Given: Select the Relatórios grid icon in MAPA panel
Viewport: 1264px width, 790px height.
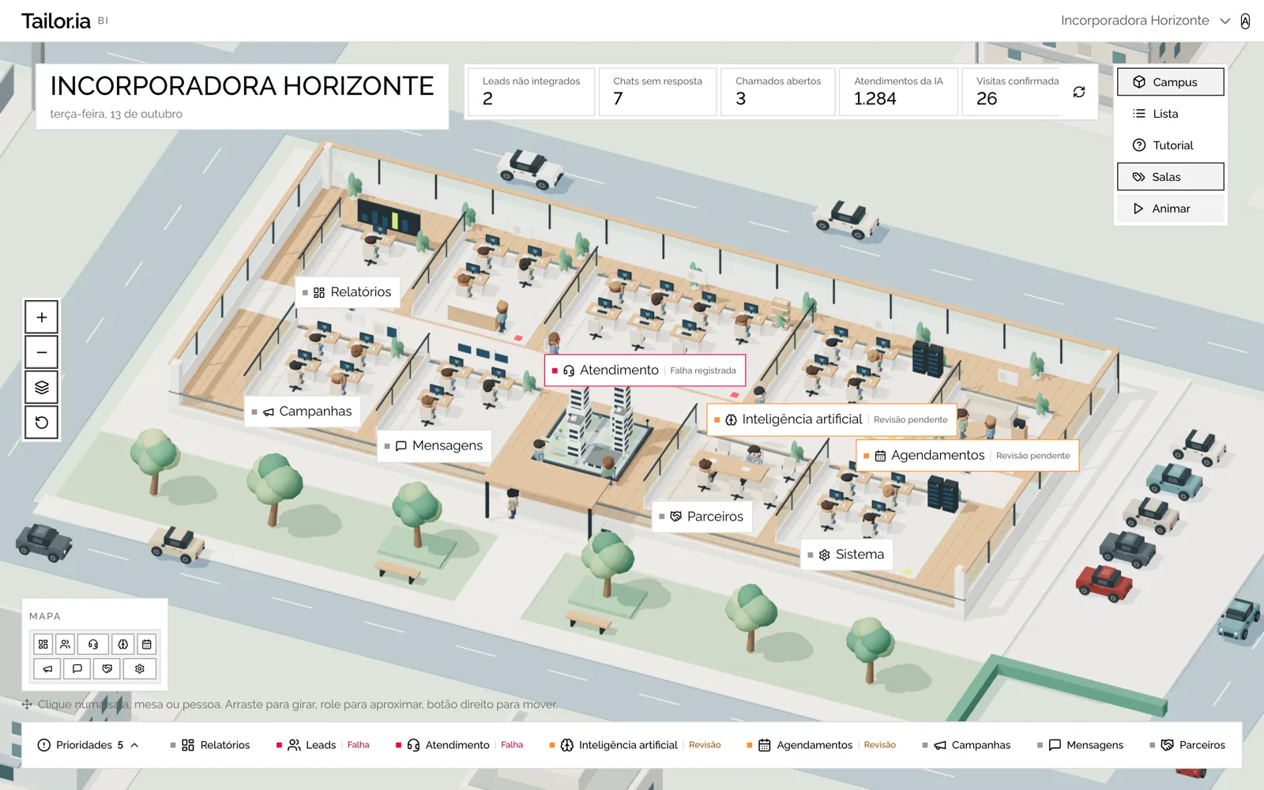Looking at the screenshot, I should click(x=43, y=644).
